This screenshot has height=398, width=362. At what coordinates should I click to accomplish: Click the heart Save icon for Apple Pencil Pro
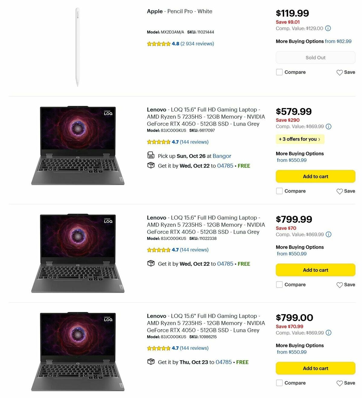point(340,72)
